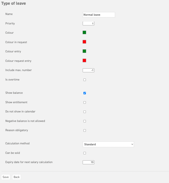The width and height of the screenshot is (169, 183).
Task: Open the red Colour request entry swatch
Action: 84,60
